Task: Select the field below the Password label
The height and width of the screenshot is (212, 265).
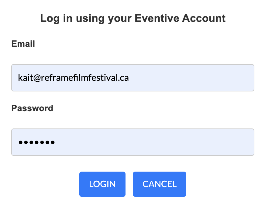Action: (x=132, y=142)
